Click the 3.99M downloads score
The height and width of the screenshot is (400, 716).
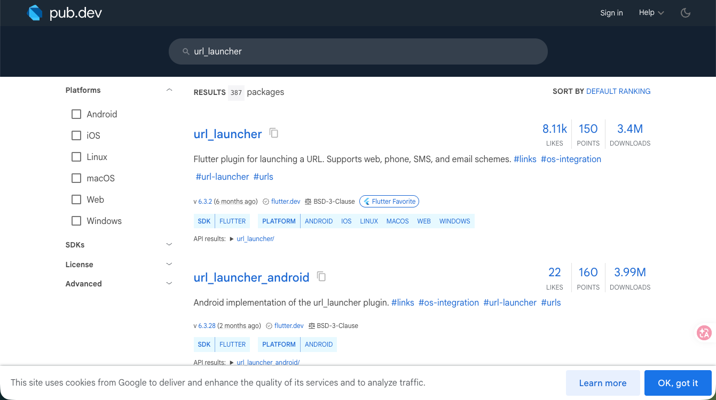630,278
